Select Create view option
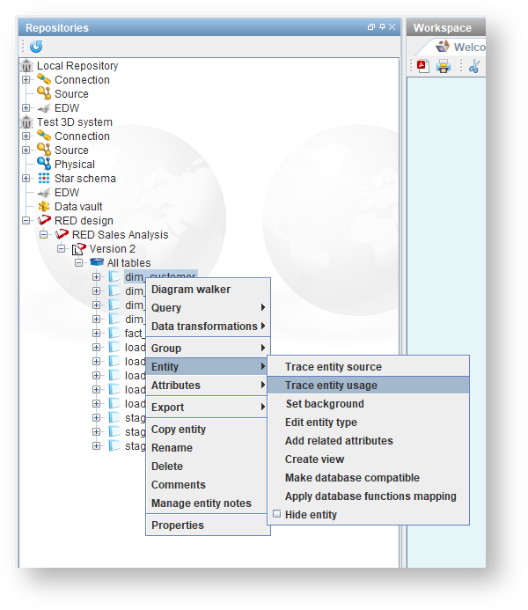The image size is (528, 610). point(368,459)
